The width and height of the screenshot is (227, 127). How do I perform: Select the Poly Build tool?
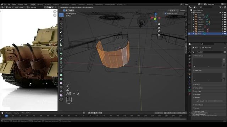tap(61, 75)
